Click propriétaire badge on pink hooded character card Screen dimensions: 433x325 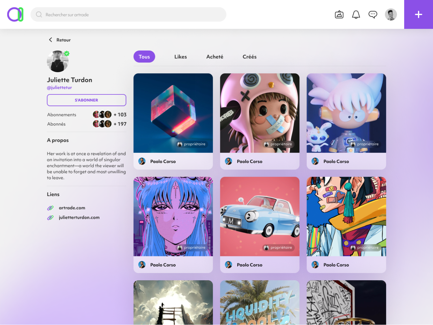[x=278, y=144]
